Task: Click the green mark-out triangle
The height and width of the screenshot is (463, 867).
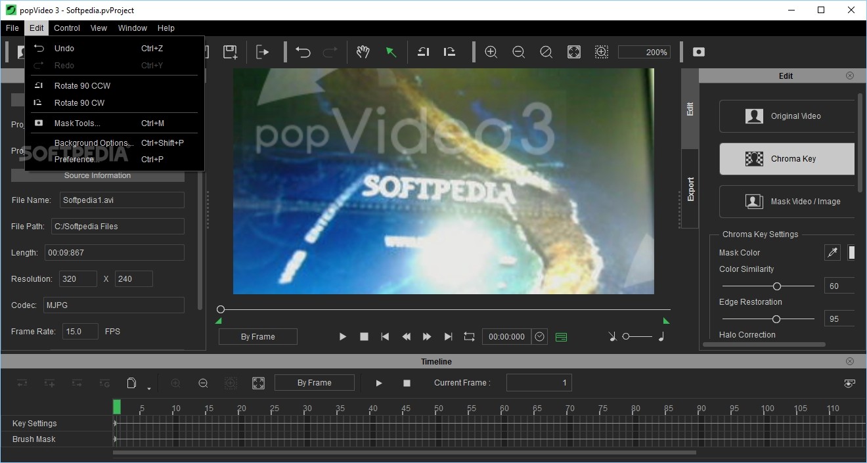Action: (x=666, y=321)
